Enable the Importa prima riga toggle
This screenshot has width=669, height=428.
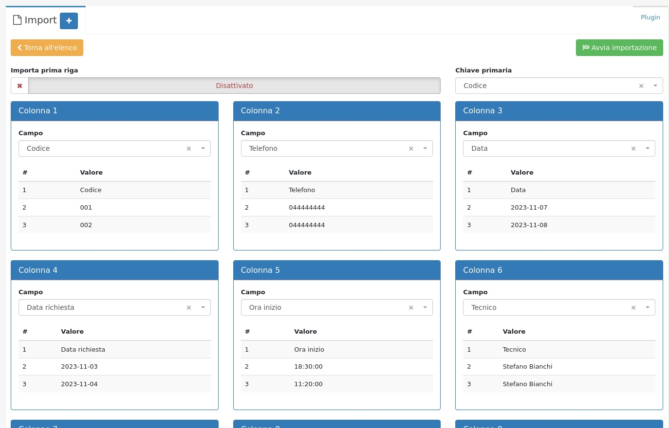(234, 86)
